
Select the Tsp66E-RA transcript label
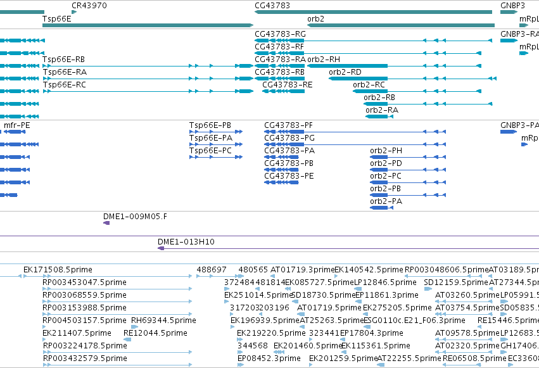[65, 72]
